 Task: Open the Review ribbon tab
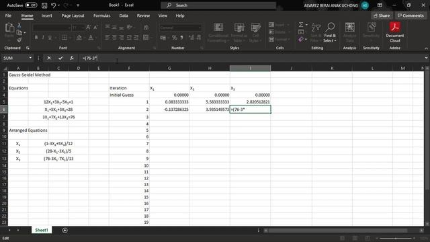point(143,15)
